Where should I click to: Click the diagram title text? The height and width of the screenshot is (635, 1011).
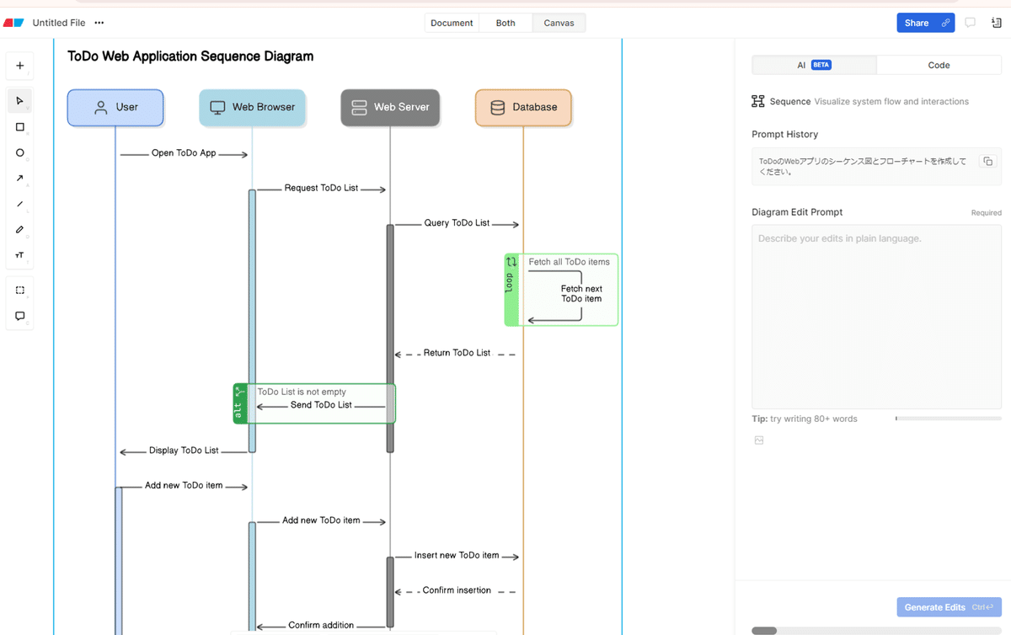[x=190, y=56]
